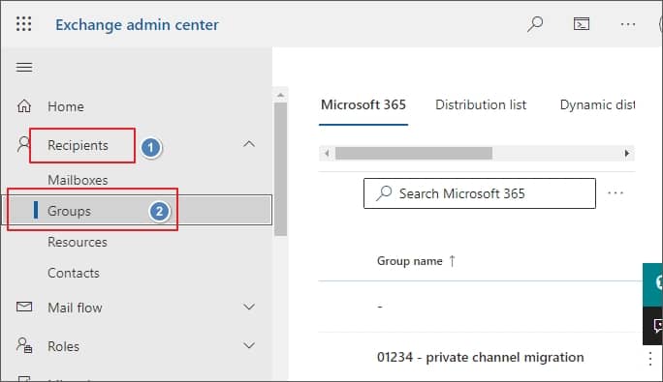Click the Home house icon
Screen dimensions: 663x382
coord(24,106)
